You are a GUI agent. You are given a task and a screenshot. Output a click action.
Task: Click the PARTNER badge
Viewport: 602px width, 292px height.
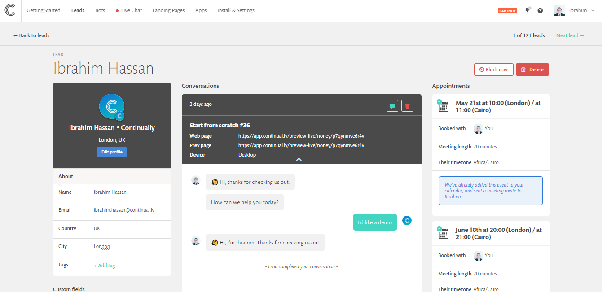507,11
